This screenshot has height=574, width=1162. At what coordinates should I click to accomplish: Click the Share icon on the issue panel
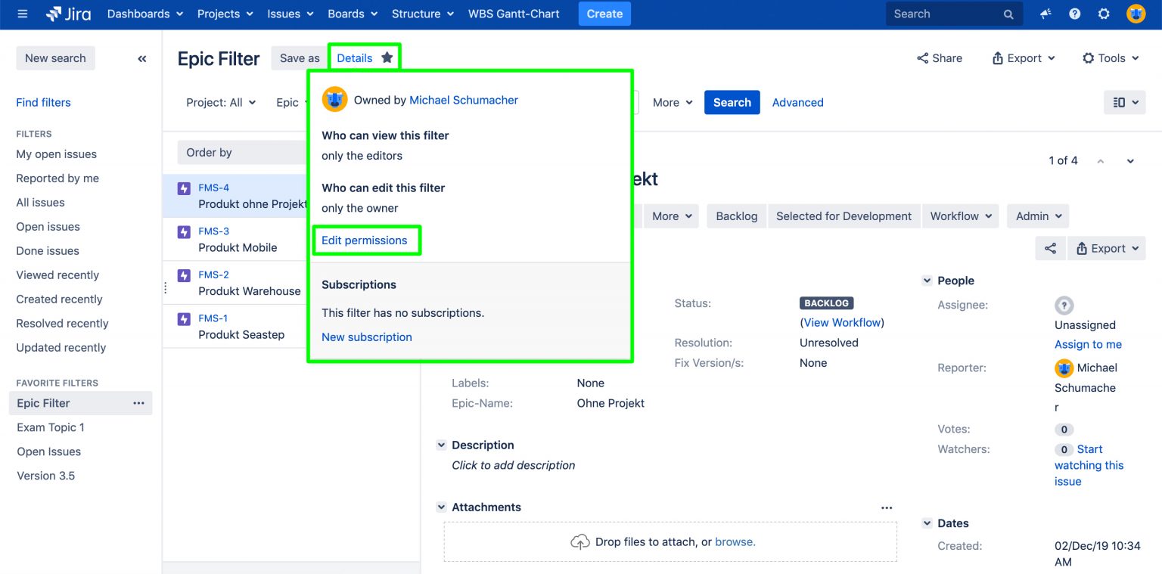click(x=1050, y=248)
